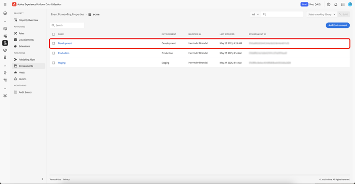Click the Hosts cloud icon
Viewport: 355px width, 184px height.
(x=16, y=73)
